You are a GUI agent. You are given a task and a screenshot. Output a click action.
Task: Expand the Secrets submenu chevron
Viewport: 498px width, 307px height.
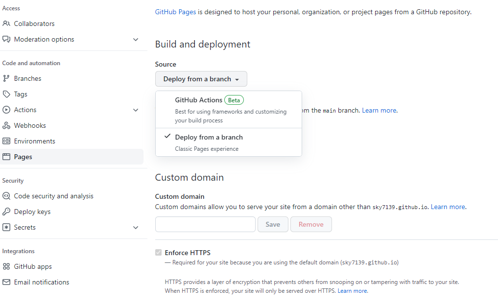tap(136, 228)
